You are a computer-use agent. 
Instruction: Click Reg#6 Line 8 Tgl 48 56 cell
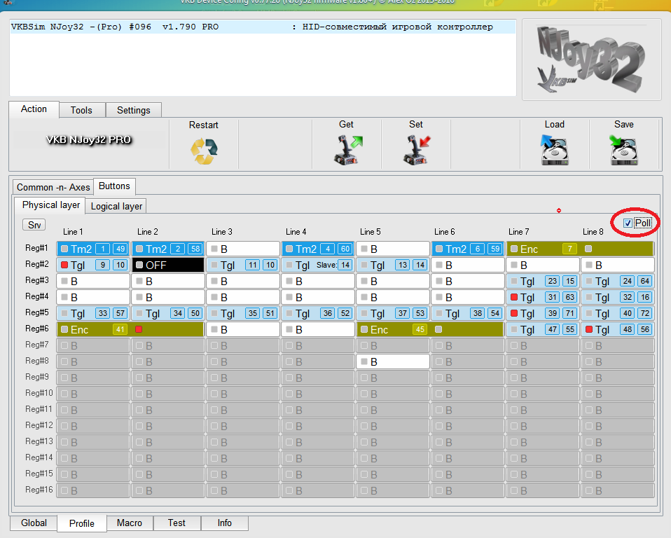pos(618,329)
